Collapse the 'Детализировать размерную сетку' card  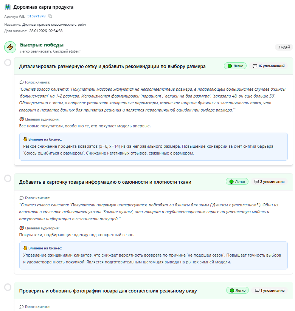coord(112,66)
